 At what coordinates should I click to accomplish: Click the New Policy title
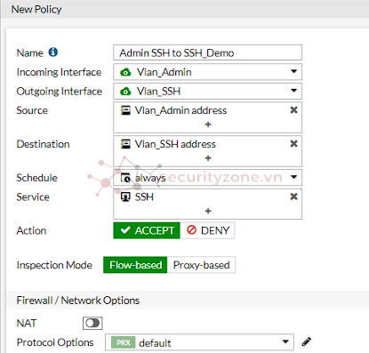coord(36,10)
